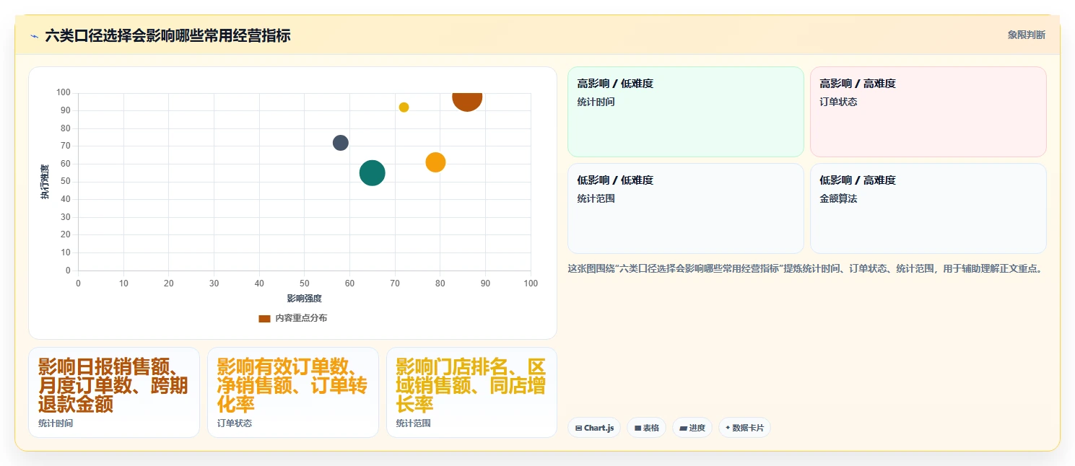
Task: Click the 影响门店排名 data card headline
Action: [x=471, y=385]
